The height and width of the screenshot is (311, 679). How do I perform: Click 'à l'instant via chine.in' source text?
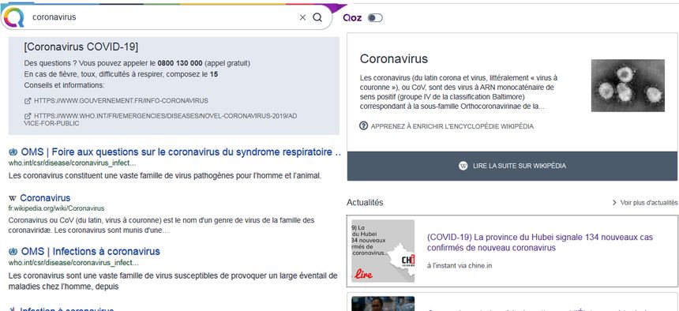click(460, 265)
